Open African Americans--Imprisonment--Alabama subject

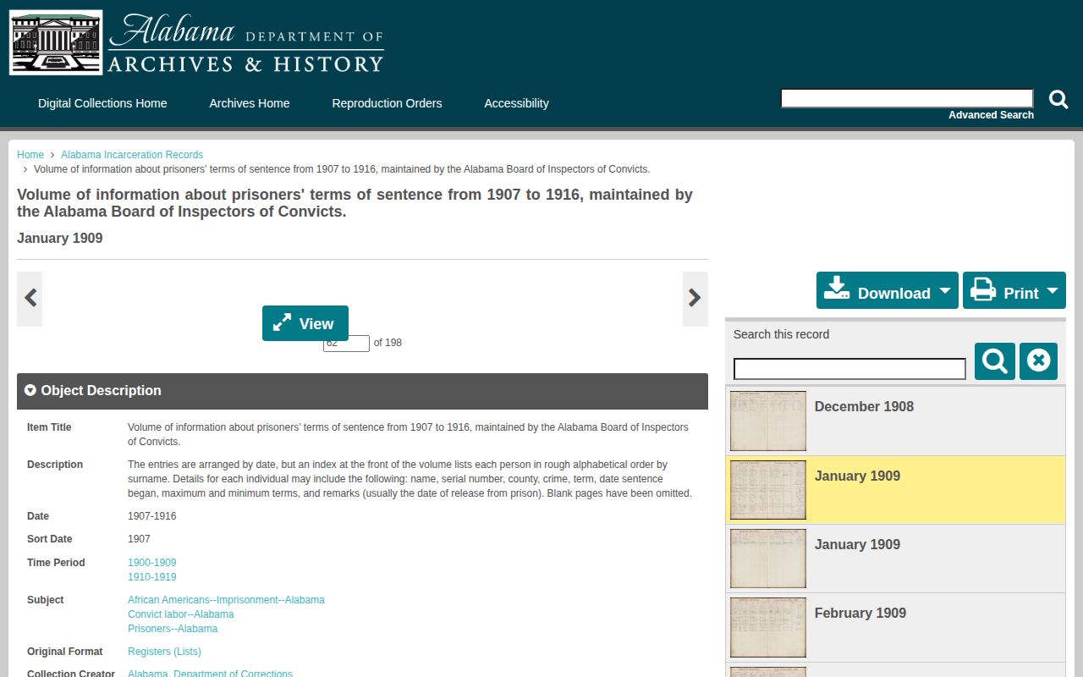tap(226, 600)
